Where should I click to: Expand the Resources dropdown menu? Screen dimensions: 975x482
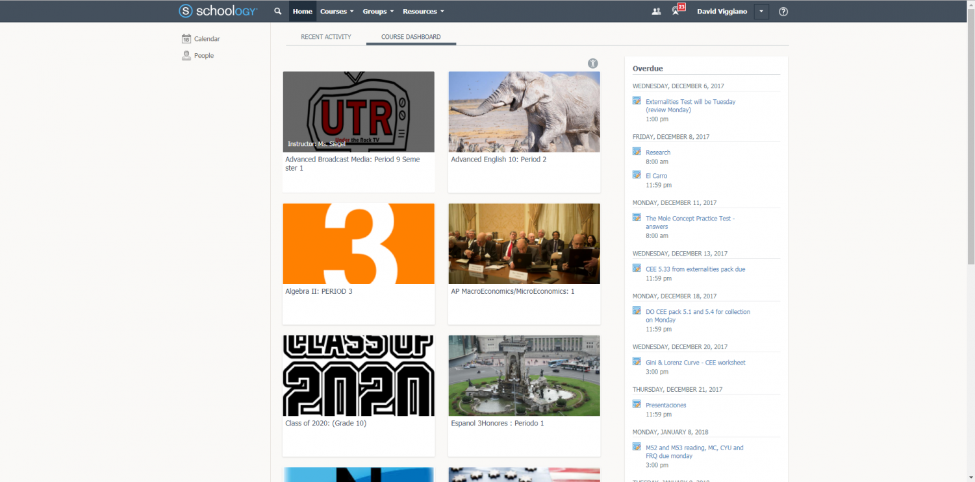pos(424,11)
